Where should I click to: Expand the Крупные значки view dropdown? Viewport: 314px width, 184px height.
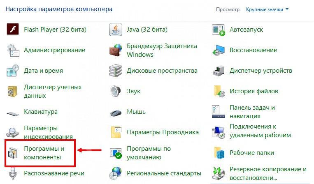click(267, 9)
